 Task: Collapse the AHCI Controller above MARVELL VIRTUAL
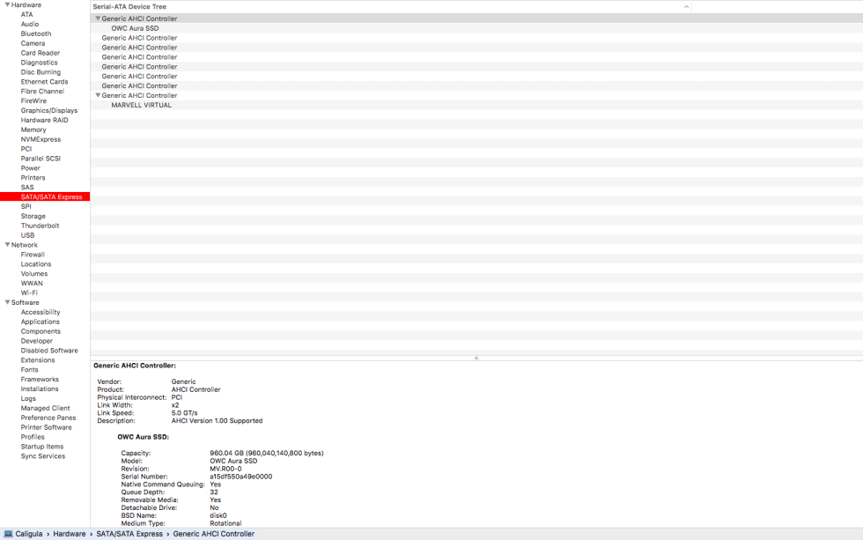[98, 95]
